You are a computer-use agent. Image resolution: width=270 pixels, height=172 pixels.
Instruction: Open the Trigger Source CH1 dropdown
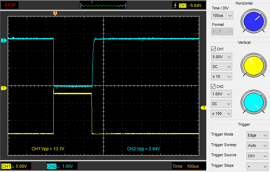[x=257, y=156]
